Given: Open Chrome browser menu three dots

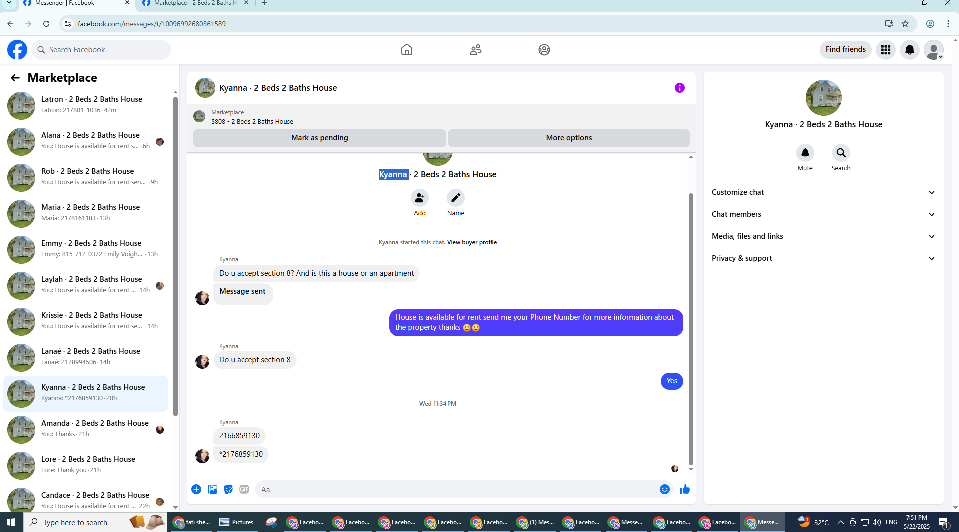Looking at the screenshot, I should point(948,24).
